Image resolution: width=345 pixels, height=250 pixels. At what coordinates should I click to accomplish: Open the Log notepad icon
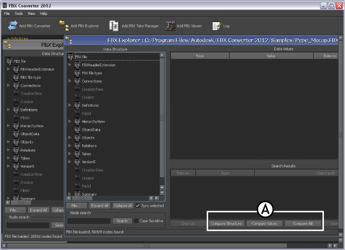[x=216, y=26]
